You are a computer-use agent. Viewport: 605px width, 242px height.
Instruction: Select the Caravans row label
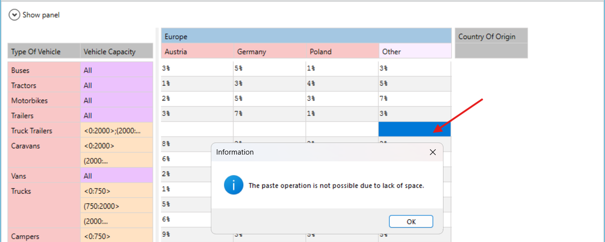click(x=44, y=153)
